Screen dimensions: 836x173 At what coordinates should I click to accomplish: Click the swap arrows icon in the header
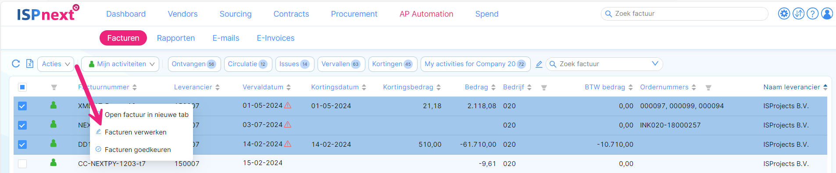coord(799,14)
